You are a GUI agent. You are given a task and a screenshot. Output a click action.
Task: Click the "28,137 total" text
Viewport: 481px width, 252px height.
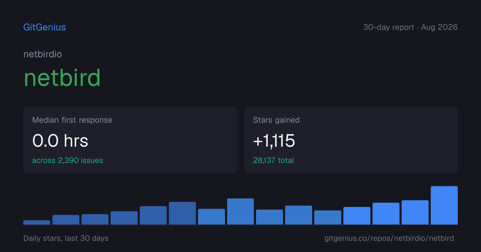click(274, 160)
